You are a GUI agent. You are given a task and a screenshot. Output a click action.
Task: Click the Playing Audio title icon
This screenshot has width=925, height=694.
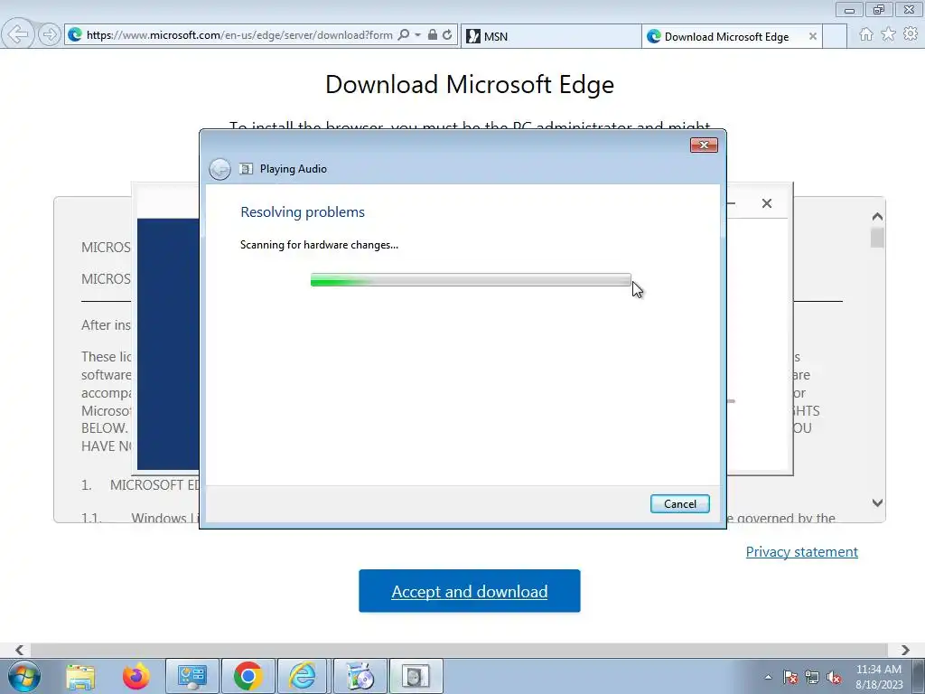(x=246, y=169)
